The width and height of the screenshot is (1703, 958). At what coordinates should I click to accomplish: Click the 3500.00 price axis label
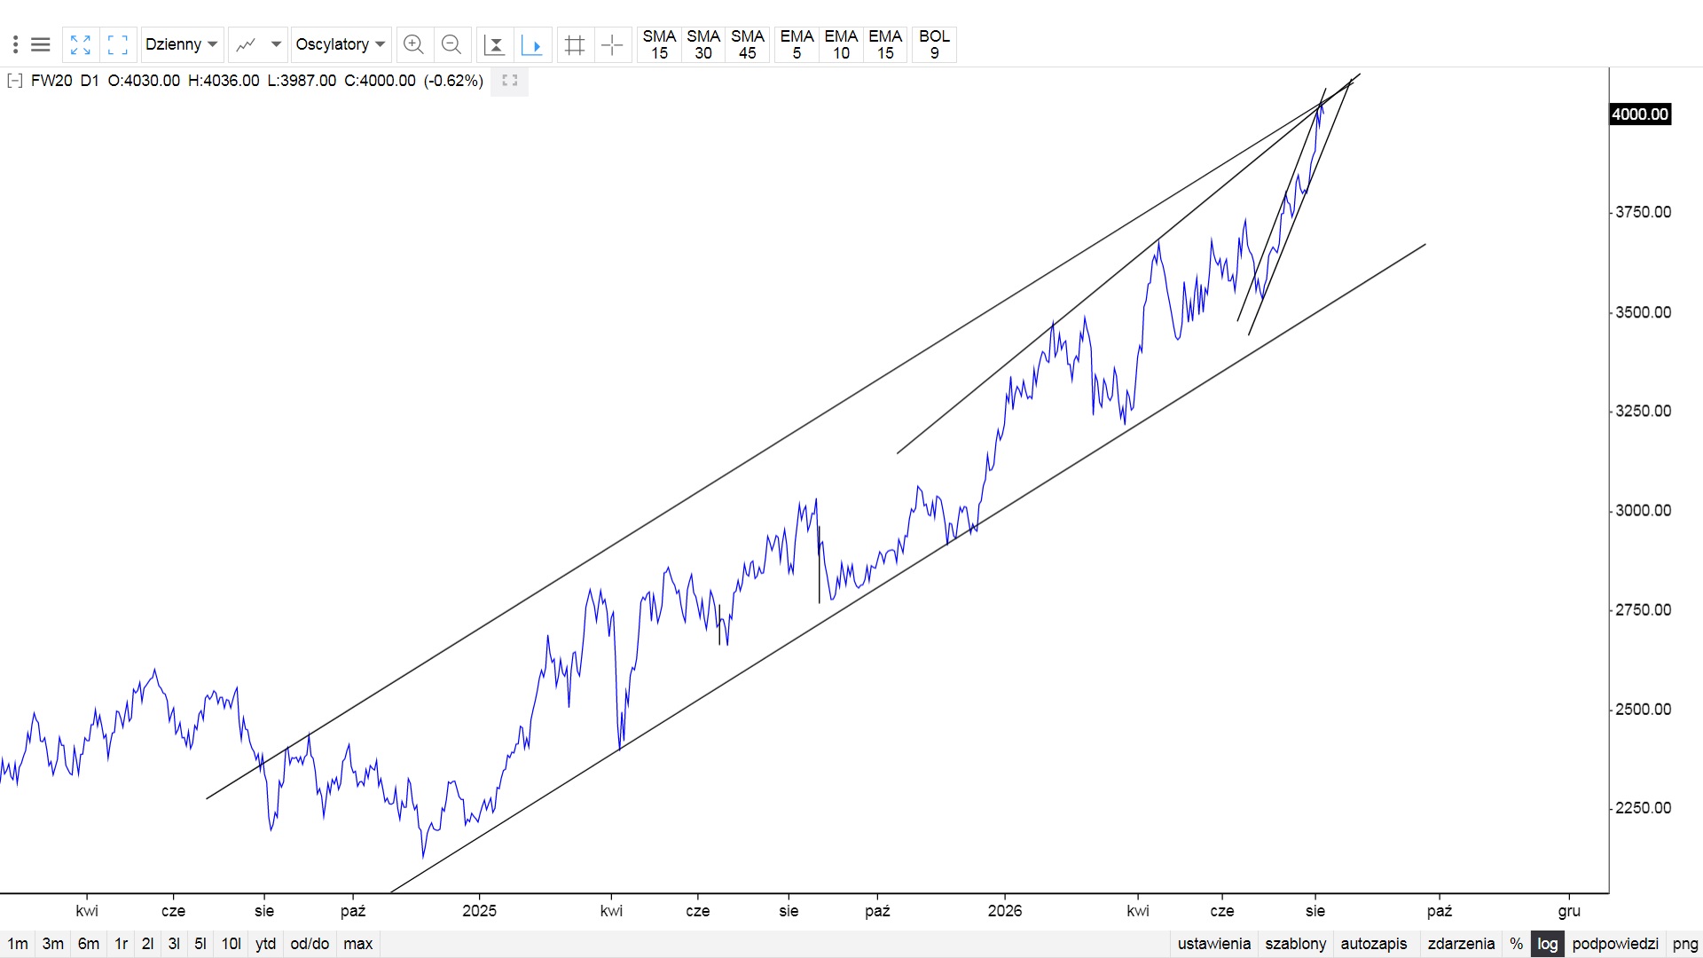[1644, 312]
